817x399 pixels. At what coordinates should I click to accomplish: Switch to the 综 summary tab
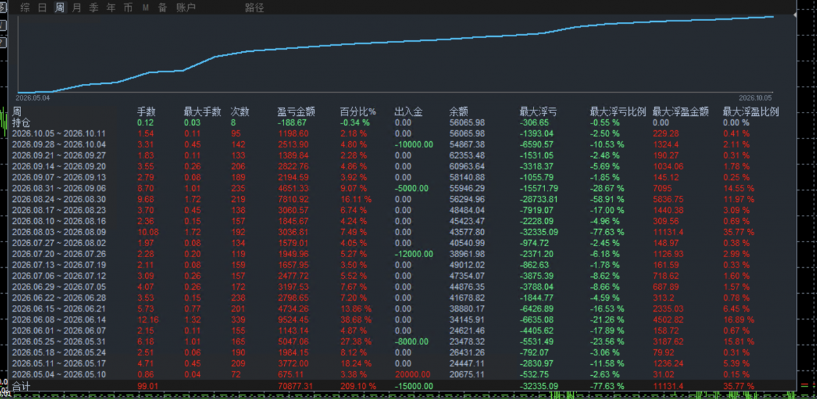pyautogui.click(x=25, y=8)
